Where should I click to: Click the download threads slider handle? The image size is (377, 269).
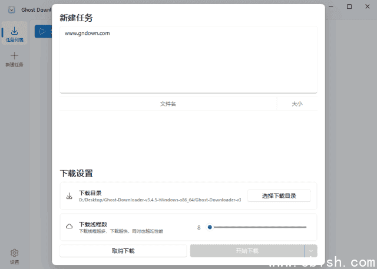(210, 227)
